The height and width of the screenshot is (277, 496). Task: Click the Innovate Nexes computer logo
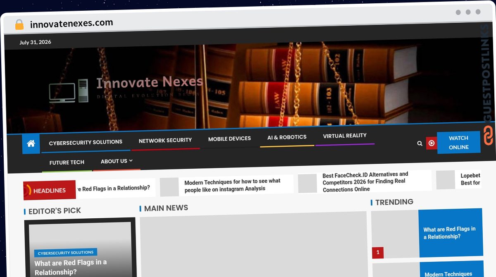[69, 91]
